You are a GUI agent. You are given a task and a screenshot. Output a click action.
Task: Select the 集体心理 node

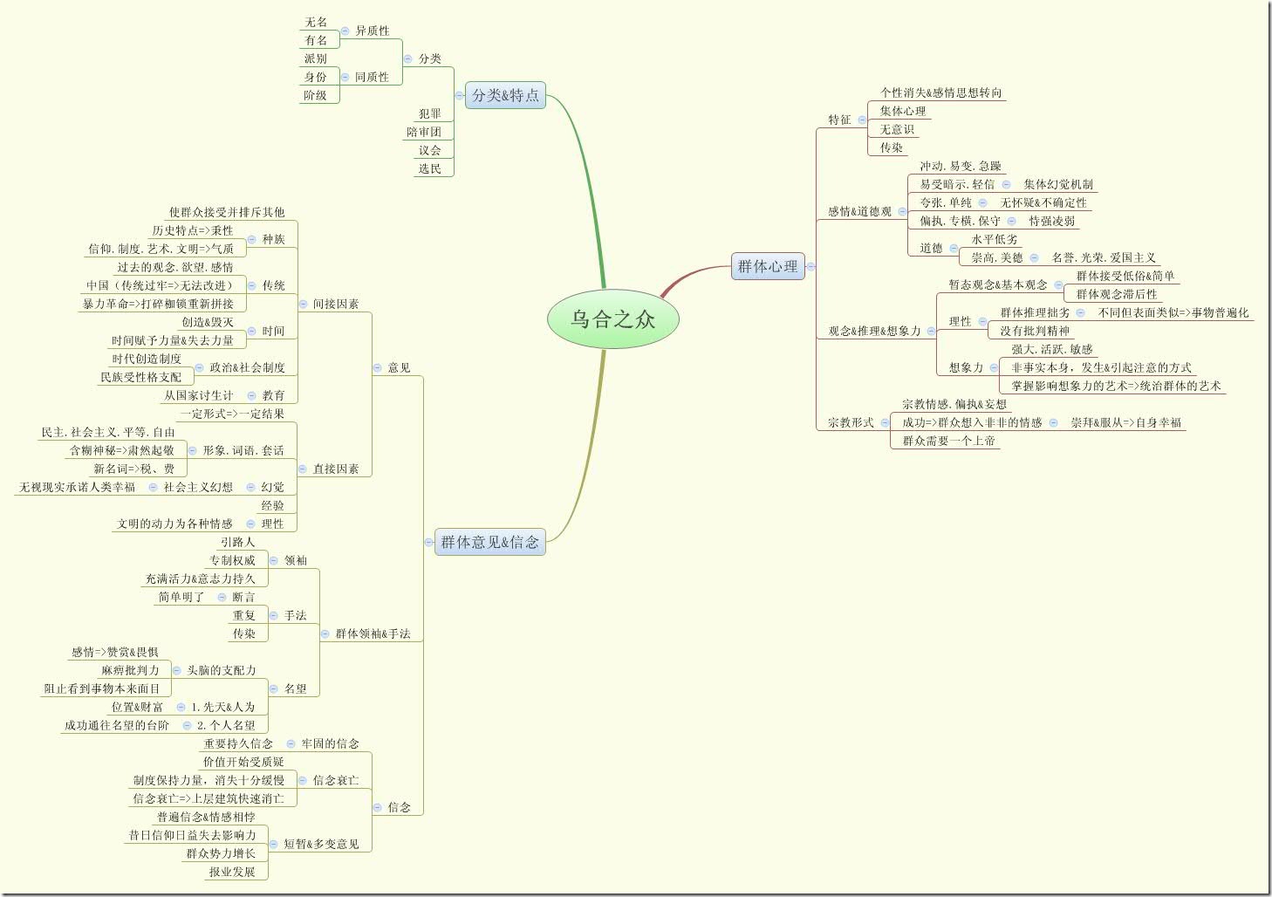tap(903, 111)
